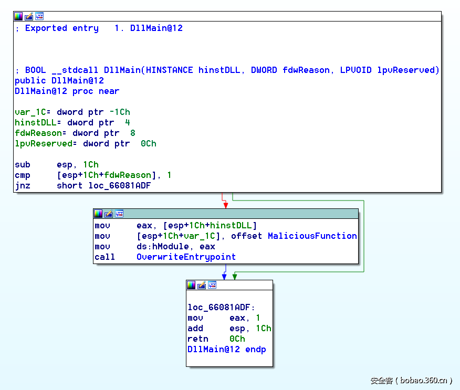Click the node color icon in the OverwriteEntrypoint block
Image resolution: width=460 pixels, height=390 pixels.
[98, 214]
